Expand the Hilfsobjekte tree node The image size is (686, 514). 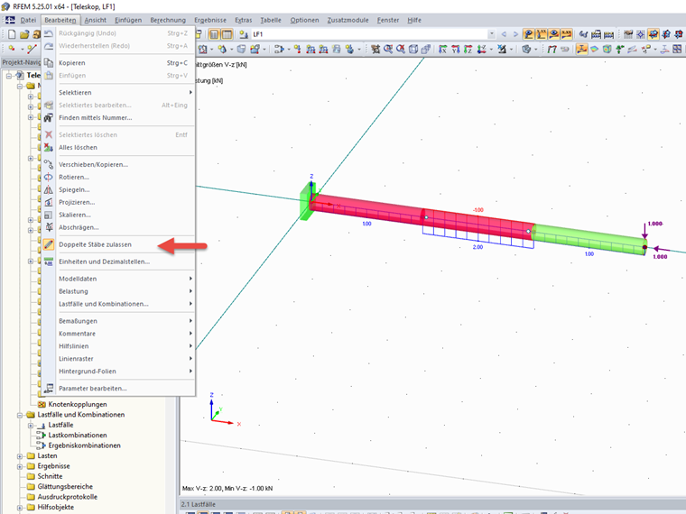click(x=20, y=508)
